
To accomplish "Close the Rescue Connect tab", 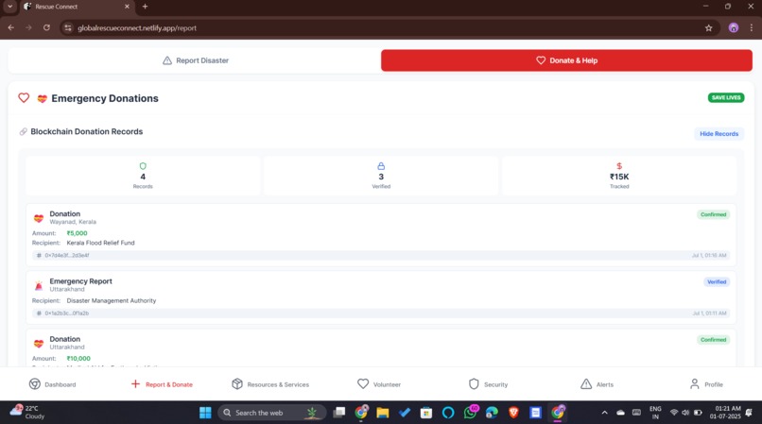I will pyautogui.click(x=127, y=7).
